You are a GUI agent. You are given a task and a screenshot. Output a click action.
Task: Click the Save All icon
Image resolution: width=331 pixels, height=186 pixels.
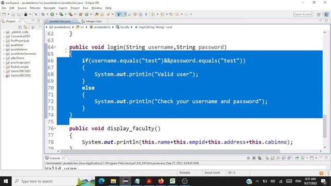coord(19,14)
